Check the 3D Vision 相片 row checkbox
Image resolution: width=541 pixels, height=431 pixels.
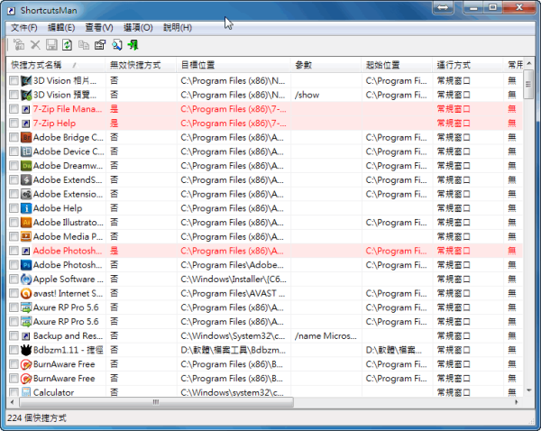pos(14,81)
